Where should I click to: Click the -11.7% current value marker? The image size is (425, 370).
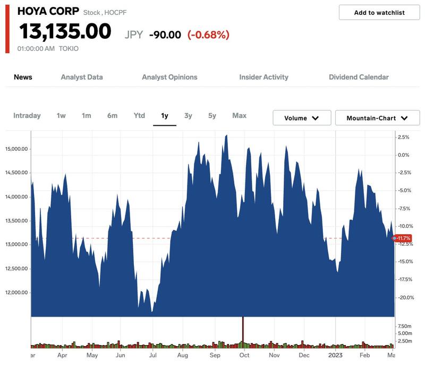(402, 238)
